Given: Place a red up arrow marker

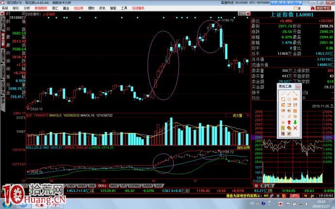Looking at the screenshot, I should tap(289, 122).
